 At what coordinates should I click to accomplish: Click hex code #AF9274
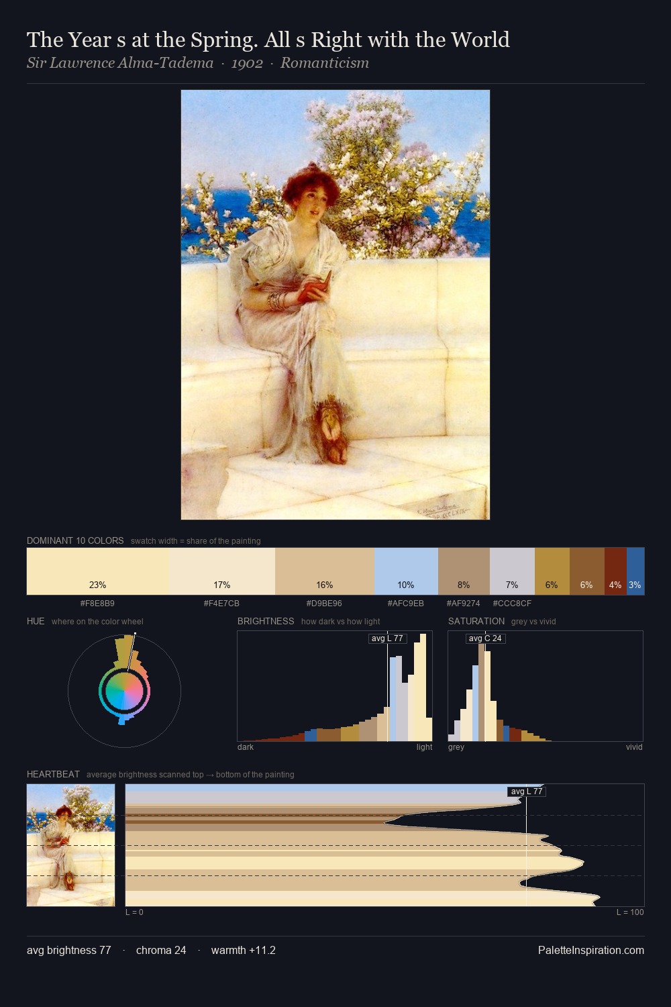[464, 604]
